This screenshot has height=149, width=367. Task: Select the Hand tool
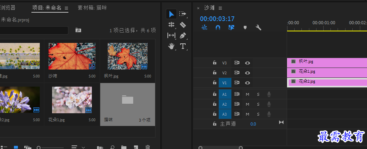(x=171, y=46)
